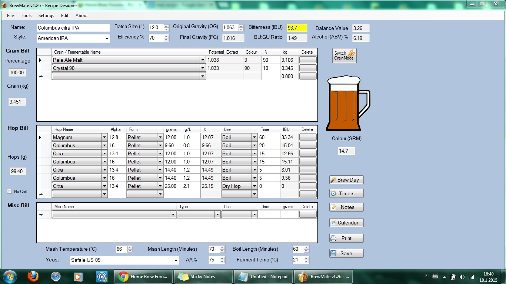Click the BrewMate title bar app icon
The width and height of the screenshot is (506, 284).
click(x=4, y=6)
